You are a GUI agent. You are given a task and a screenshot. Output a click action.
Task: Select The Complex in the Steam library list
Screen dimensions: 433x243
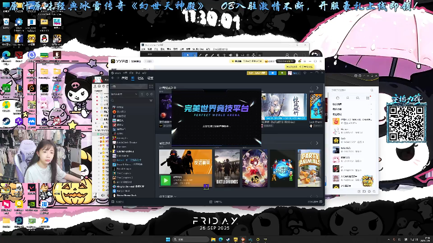click(122, 173)
